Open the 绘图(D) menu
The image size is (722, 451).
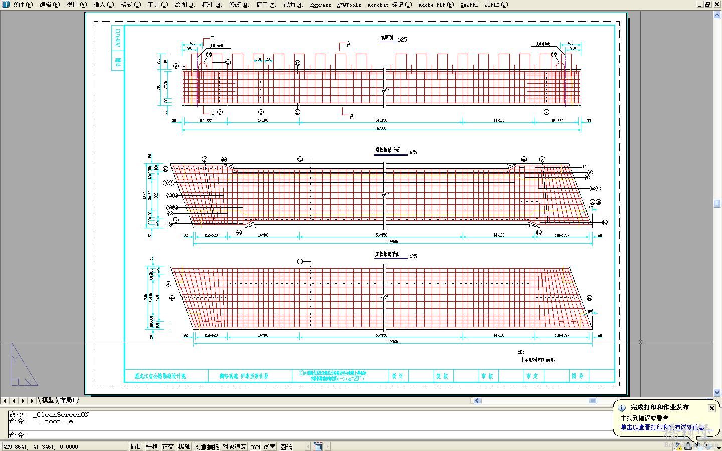pyautogui.click(x=185, y=5)
